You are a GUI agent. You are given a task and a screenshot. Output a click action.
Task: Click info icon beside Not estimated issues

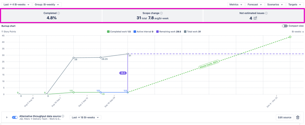[266, 13]
